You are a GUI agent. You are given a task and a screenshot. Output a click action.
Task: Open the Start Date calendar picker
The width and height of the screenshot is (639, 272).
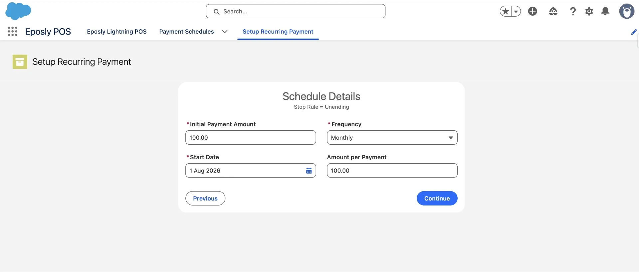click(x=309, y=171)
